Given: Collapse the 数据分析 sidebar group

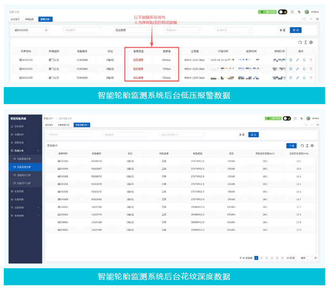Looking at the screenshot, I should click(x=25, y=151).
